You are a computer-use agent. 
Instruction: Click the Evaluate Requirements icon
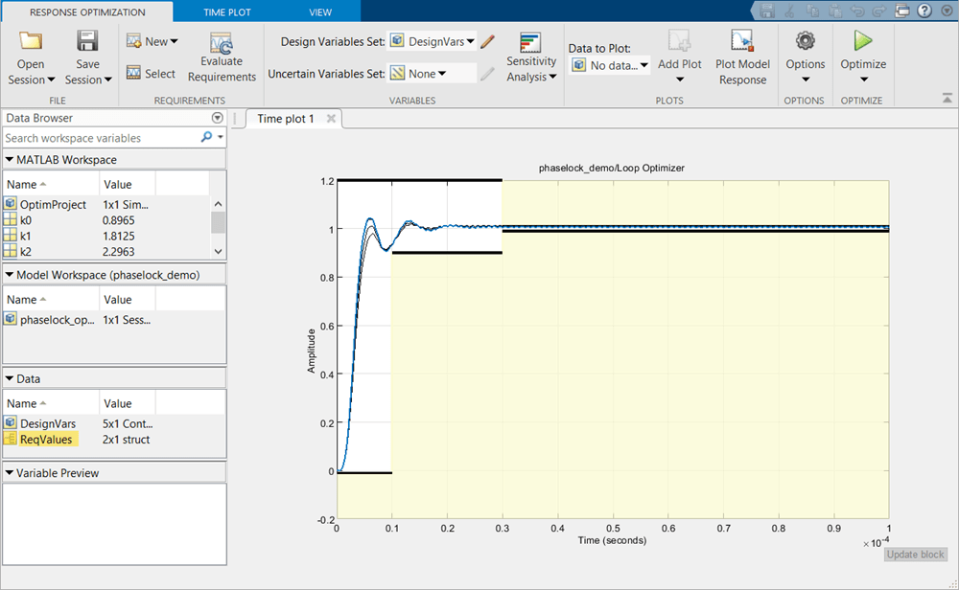222,43
